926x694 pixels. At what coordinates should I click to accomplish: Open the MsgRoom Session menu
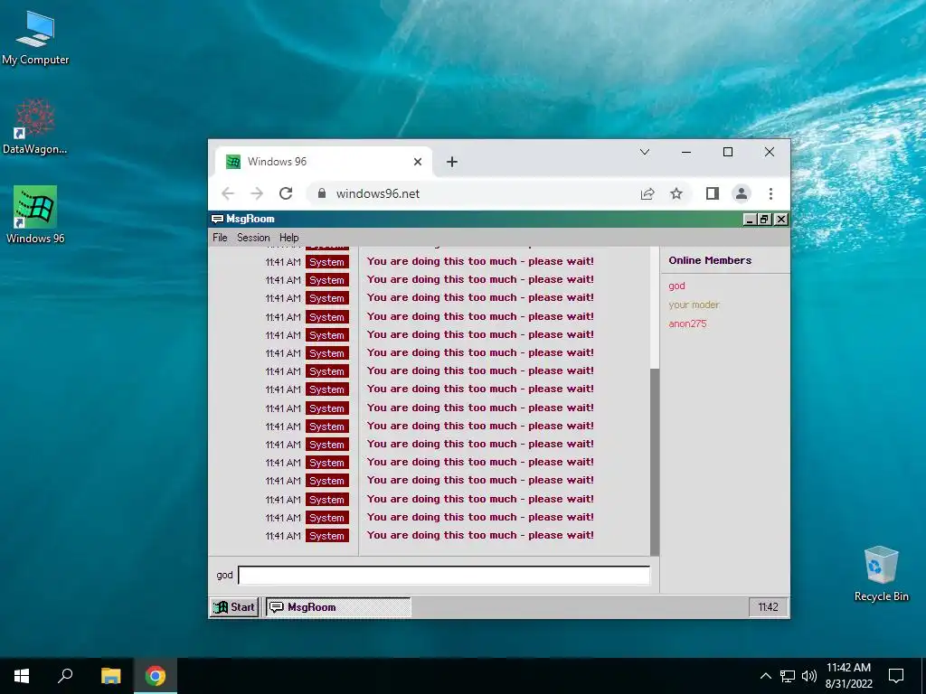tap(253, 238)
